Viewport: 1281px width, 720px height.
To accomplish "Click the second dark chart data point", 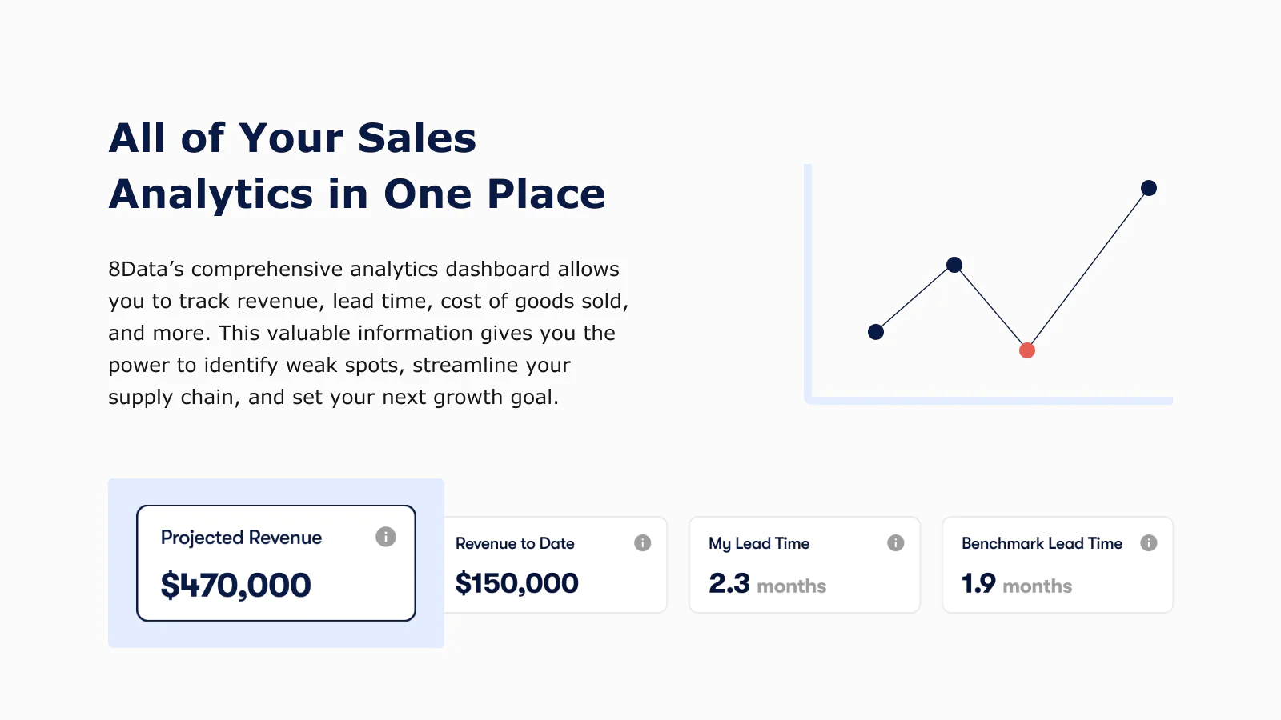I will pos(954,265).
